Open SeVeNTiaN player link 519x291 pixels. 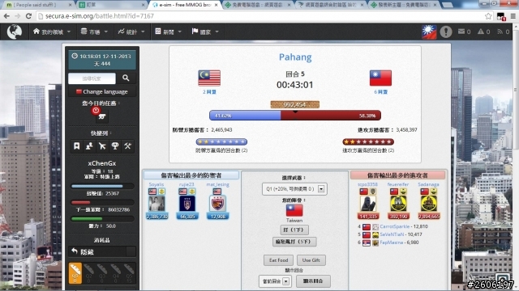[x=392, y=234]
